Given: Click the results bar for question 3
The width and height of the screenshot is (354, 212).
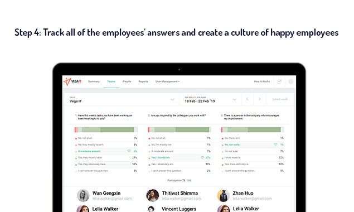Looking at the screenshot, I should click(253, 130).
